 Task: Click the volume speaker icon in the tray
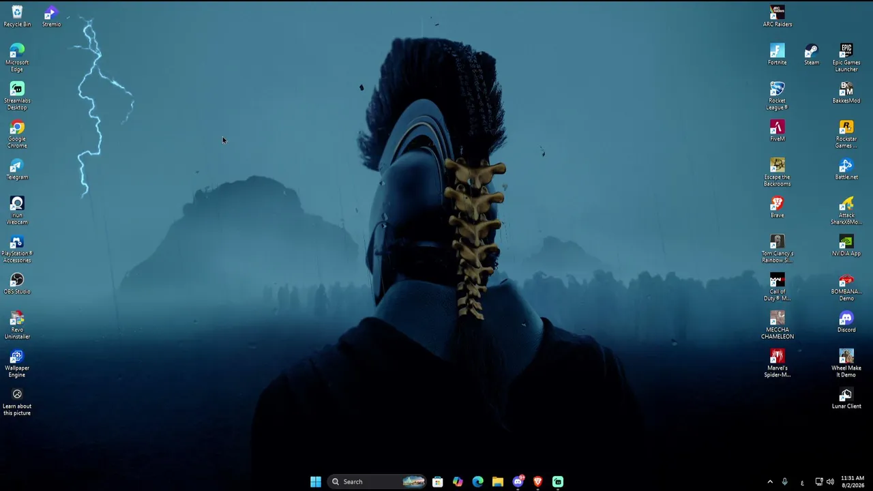830,481
